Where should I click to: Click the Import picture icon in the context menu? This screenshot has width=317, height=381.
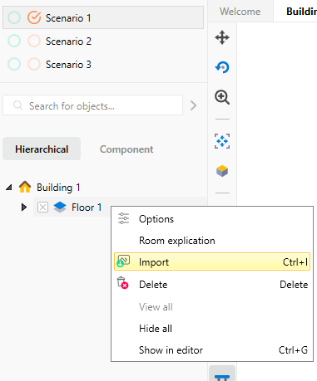click(x=123, y=261)
